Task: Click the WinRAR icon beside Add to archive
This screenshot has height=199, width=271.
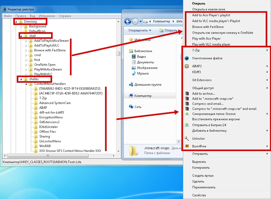Action: click(x=187, y=94)
